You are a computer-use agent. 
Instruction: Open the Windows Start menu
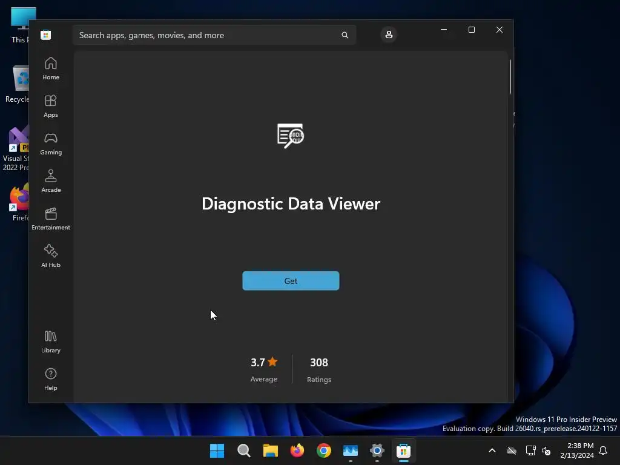pyautogui.click(x=217, y=450)
